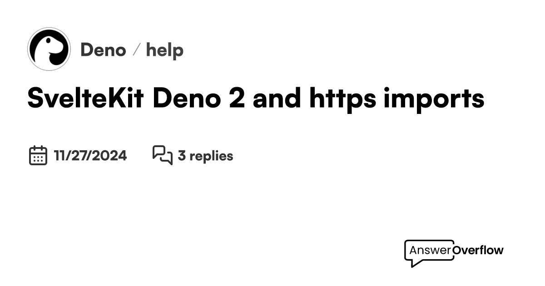Click the AnswerOverflow speech bubble logo

coord(454,253)
